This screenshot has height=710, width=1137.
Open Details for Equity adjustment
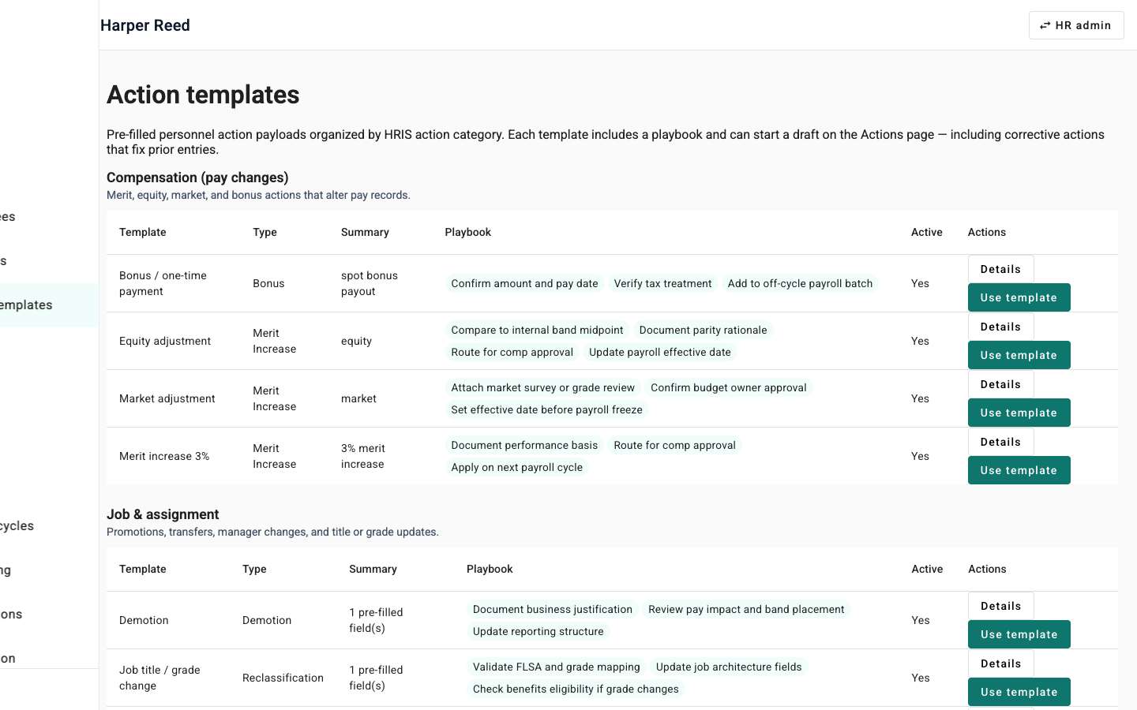coord(1000,327)
